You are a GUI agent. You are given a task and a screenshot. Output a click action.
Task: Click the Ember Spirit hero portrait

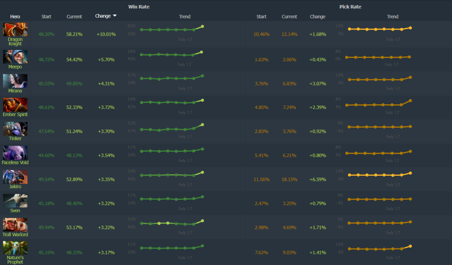click(15, 105)
